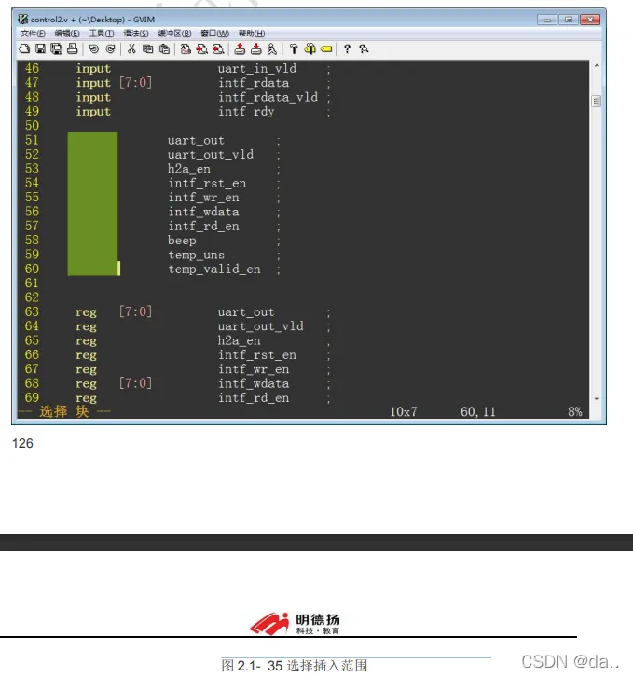633x677 pixels.
Task: Click the Save Session toolbar icon
Action: coord(256,48)
